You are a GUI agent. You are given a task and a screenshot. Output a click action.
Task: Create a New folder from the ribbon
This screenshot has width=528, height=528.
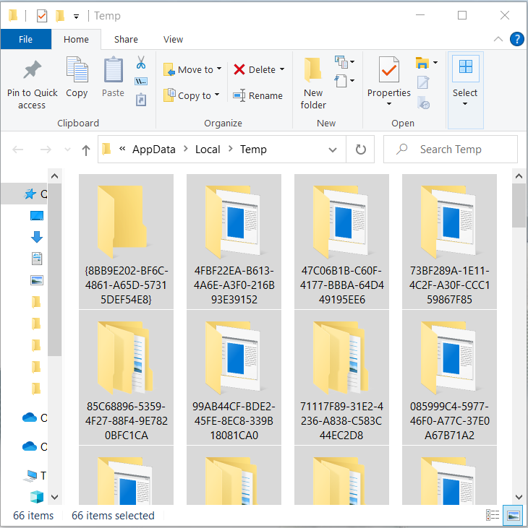[x=313, y=71]
